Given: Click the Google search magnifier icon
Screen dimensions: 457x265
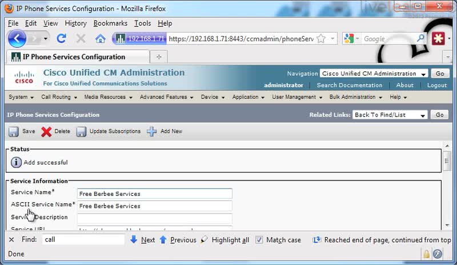Looking at the screenshot, I should pyautogui.click(x=420, y=38).
